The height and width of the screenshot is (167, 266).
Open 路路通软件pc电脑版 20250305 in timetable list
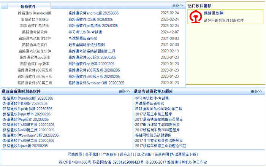tap(28, 109)
